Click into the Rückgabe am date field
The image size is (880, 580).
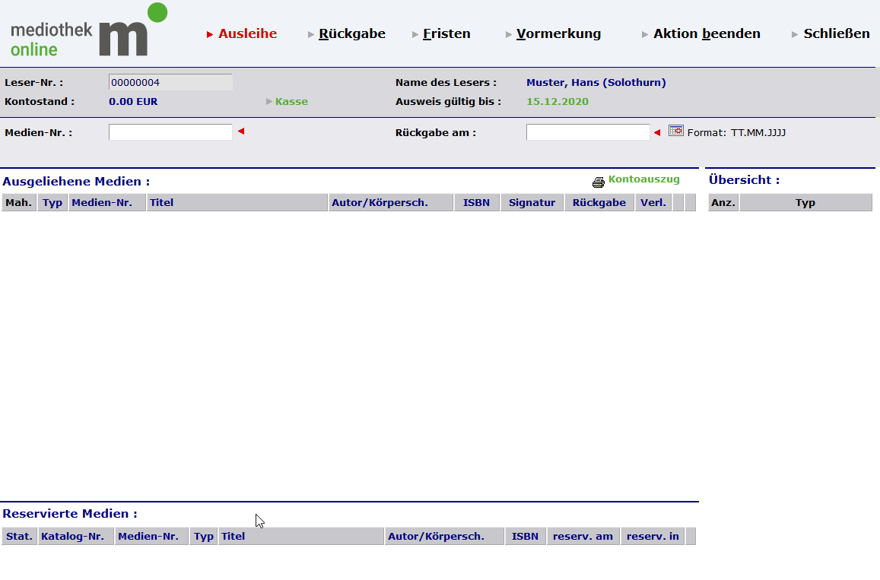click(587, 132)
